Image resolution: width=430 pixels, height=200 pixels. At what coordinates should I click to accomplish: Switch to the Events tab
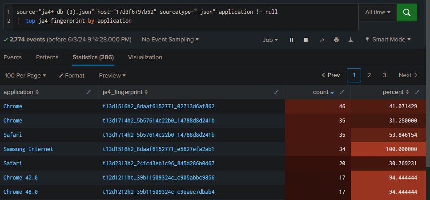point(12,57)
